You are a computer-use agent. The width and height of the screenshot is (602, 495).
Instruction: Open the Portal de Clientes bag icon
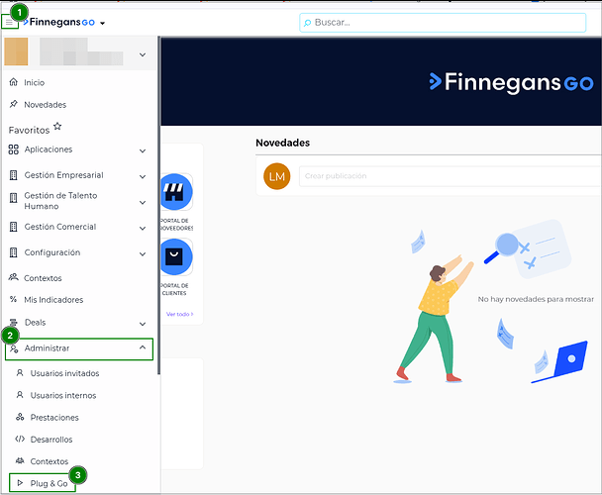(x=174, y=256)
